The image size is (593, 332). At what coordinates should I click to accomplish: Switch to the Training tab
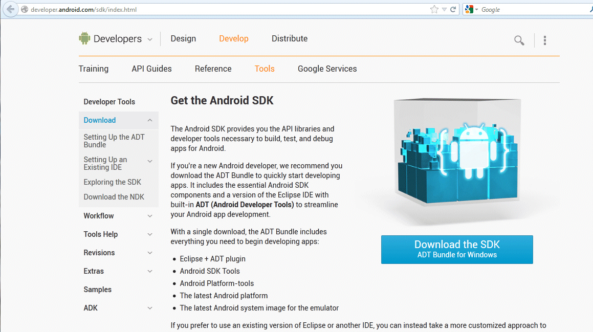94,69
